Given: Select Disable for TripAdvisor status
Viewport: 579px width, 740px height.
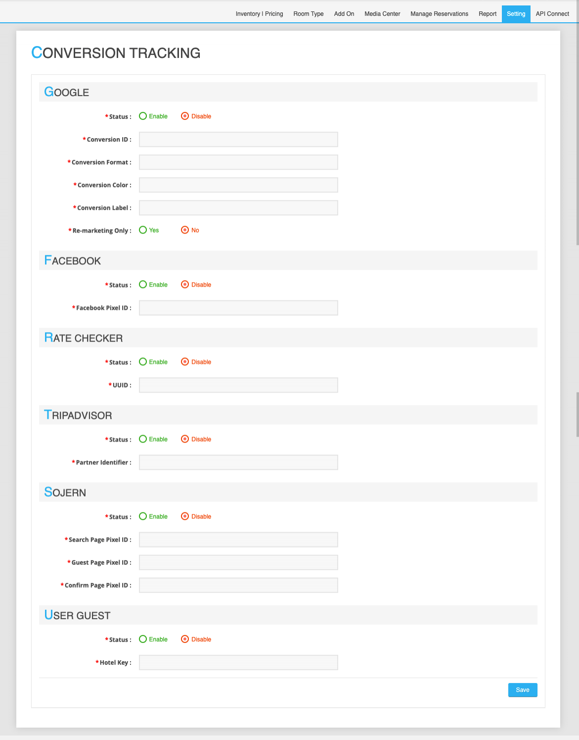Looking at the screenshot, I should 185,439.
